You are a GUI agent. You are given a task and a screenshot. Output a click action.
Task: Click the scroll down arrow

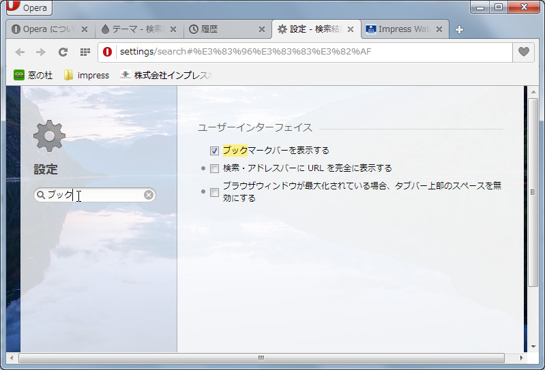point(533,346)
